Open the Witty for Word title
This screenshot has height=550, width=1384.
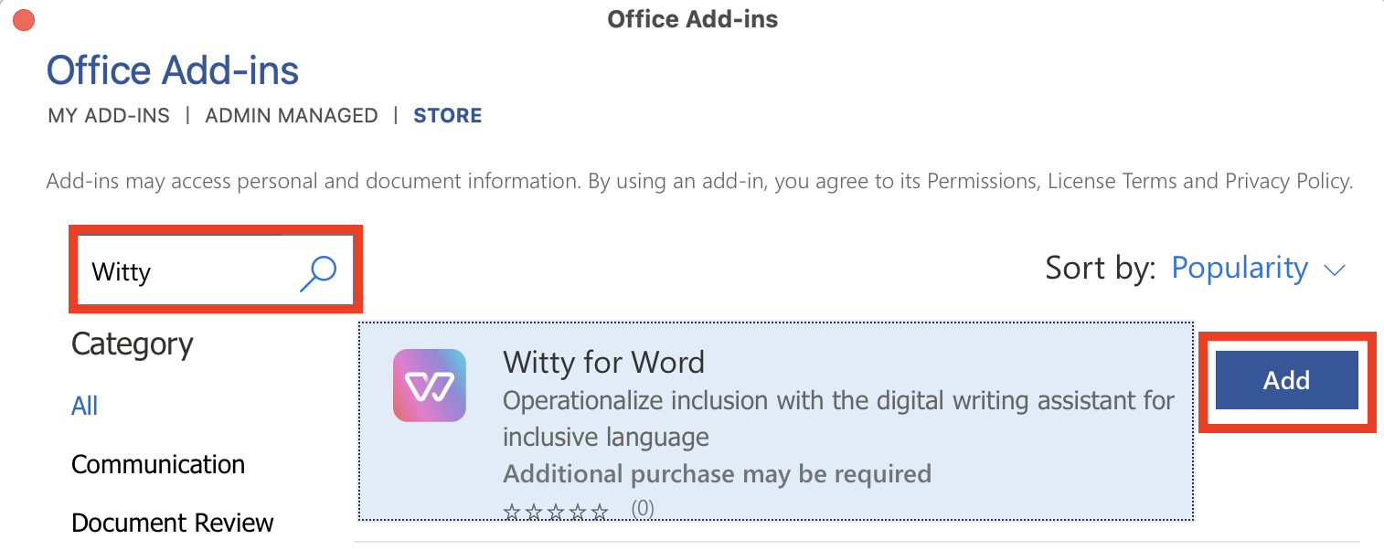(x=603, y=363)
